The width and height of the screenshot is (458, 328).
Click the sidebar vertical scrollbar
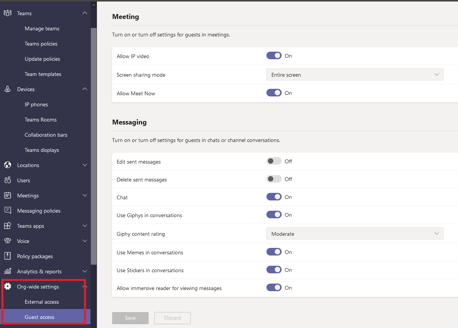(x=94, y=146)
